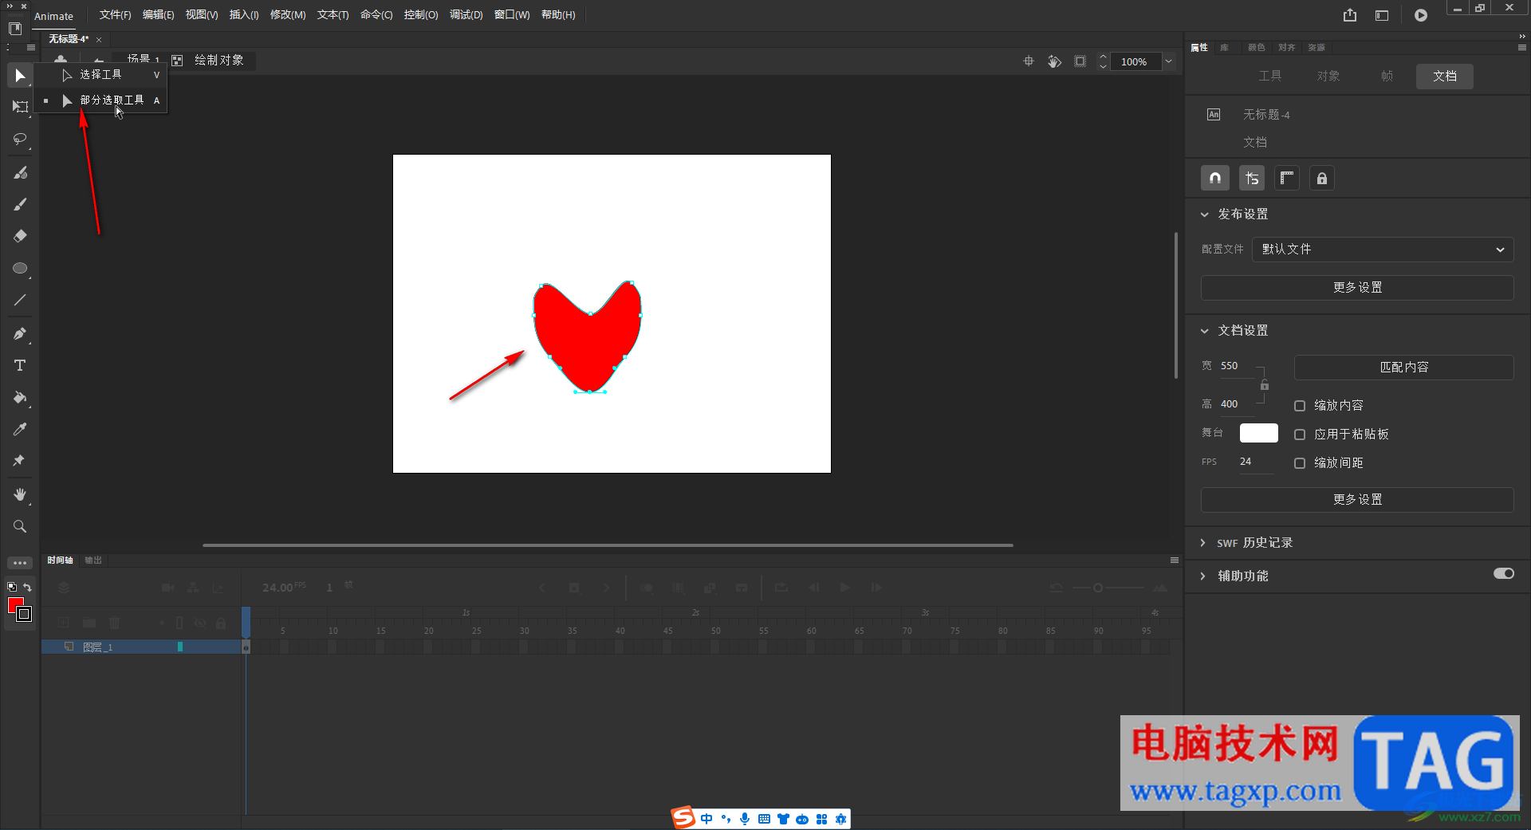1531x830 pixels.
Task: Toggle the magnet snapping button
Action: pyautogui.click(x=1215, y=179)
